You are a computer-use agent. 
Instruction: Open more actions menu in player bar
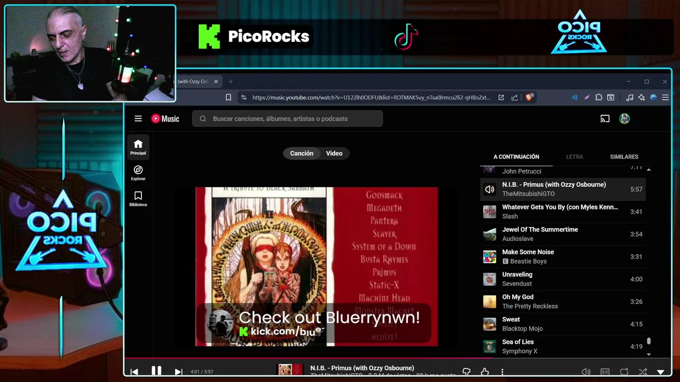[x=502, y=372]
